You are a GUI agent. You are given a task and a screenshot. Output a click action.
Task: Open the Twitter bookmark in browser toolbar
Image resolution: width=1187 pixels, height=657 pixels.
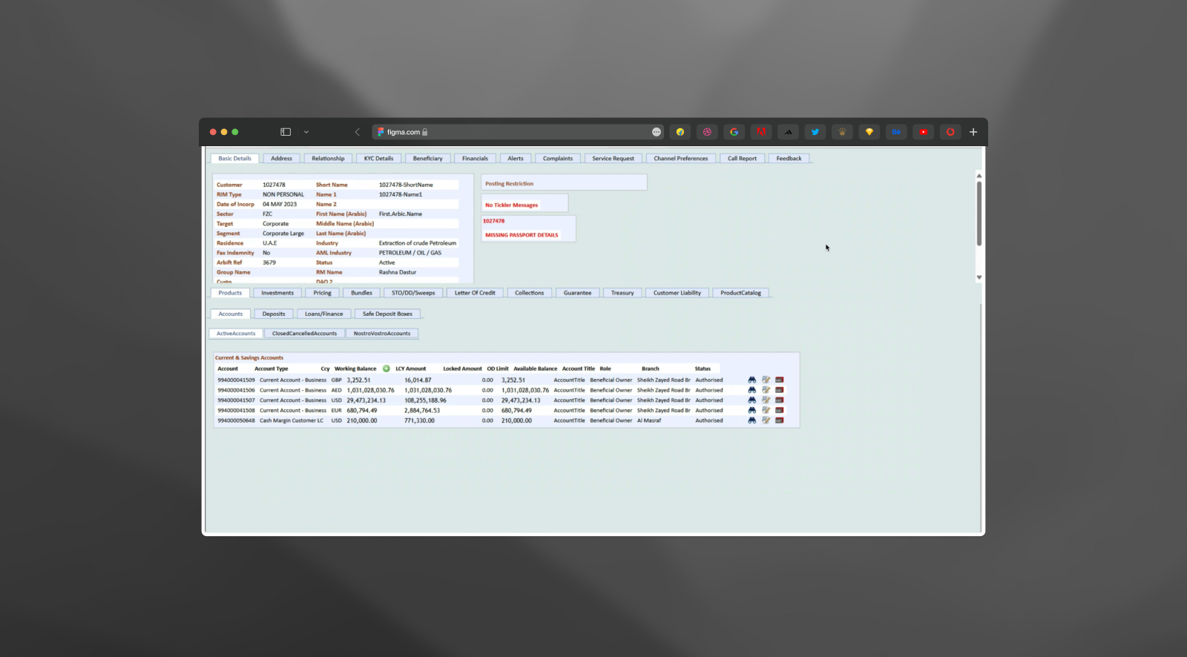815,132
